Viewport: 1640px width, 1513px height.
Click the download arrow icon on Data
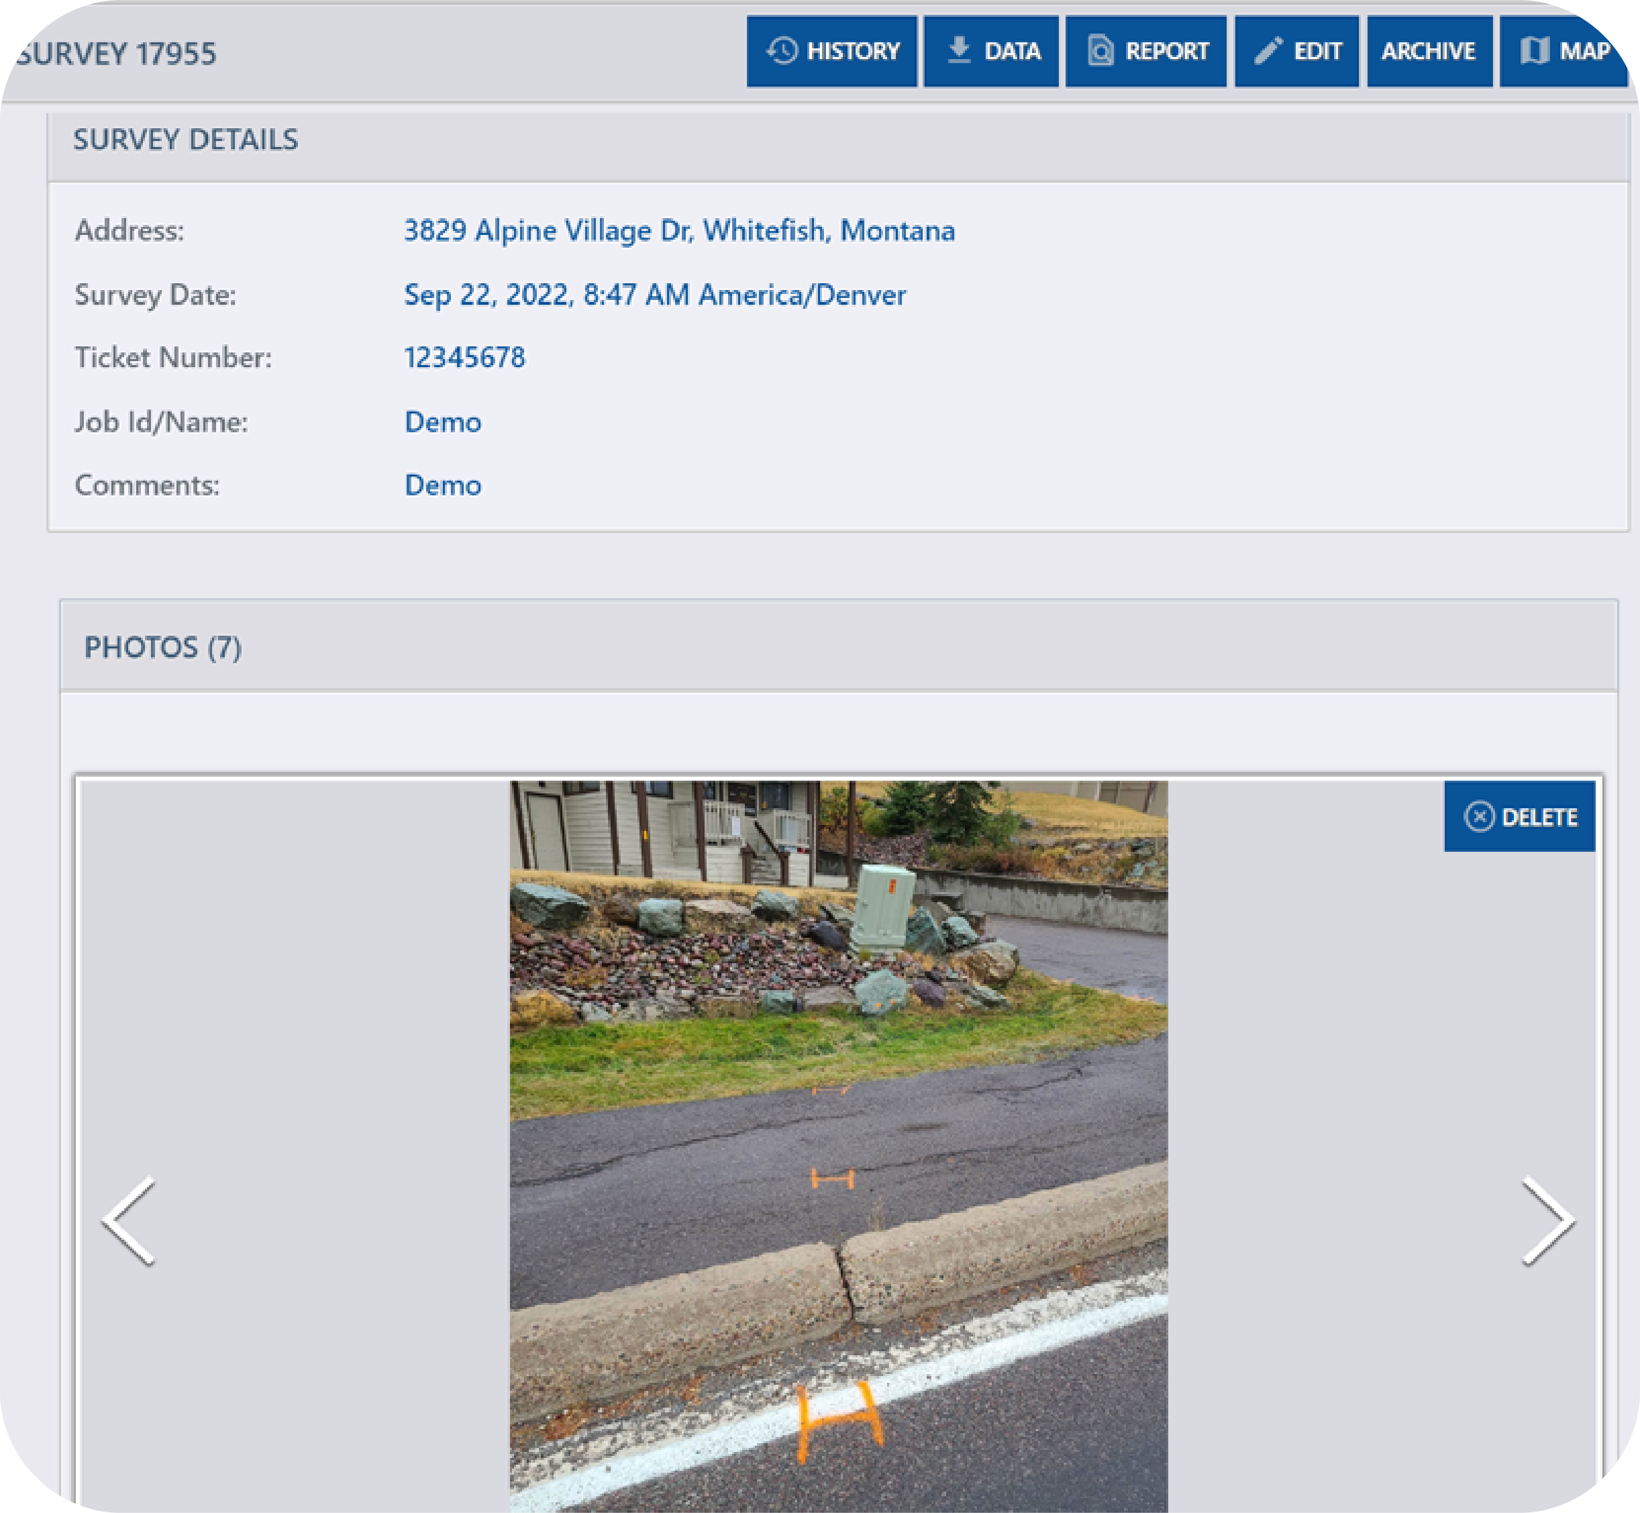click(959, 51)
